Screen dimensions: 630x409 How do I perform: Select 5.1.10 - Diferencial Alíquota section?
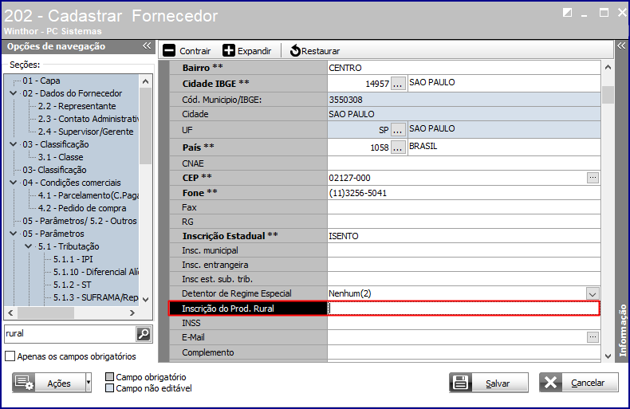pos(96,272)
